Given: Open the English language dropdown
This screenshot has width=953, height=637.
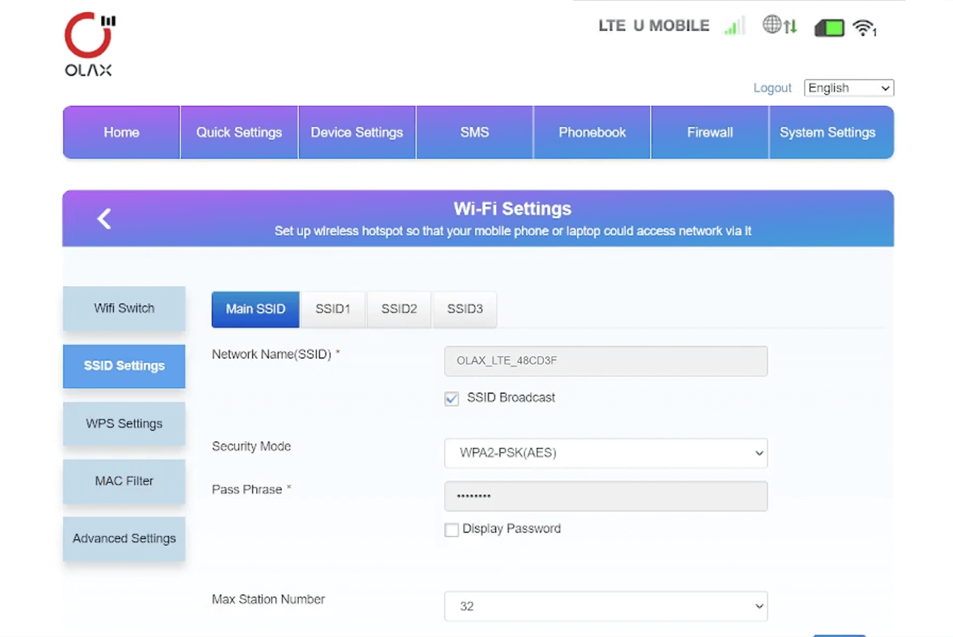Looking at the screenshot, I should click(x=848, y=88).
